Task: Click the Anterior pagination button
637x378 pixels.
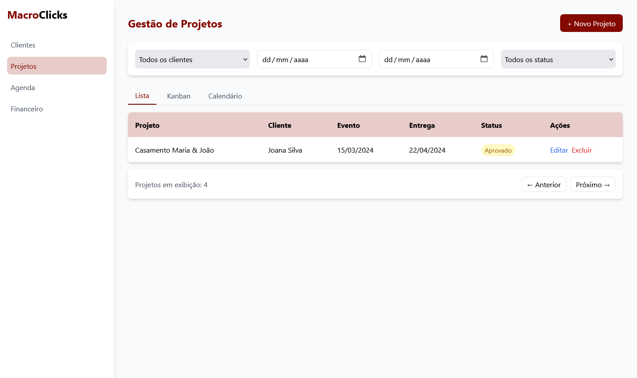Action: pyautogui.click(x=544, y=184)
